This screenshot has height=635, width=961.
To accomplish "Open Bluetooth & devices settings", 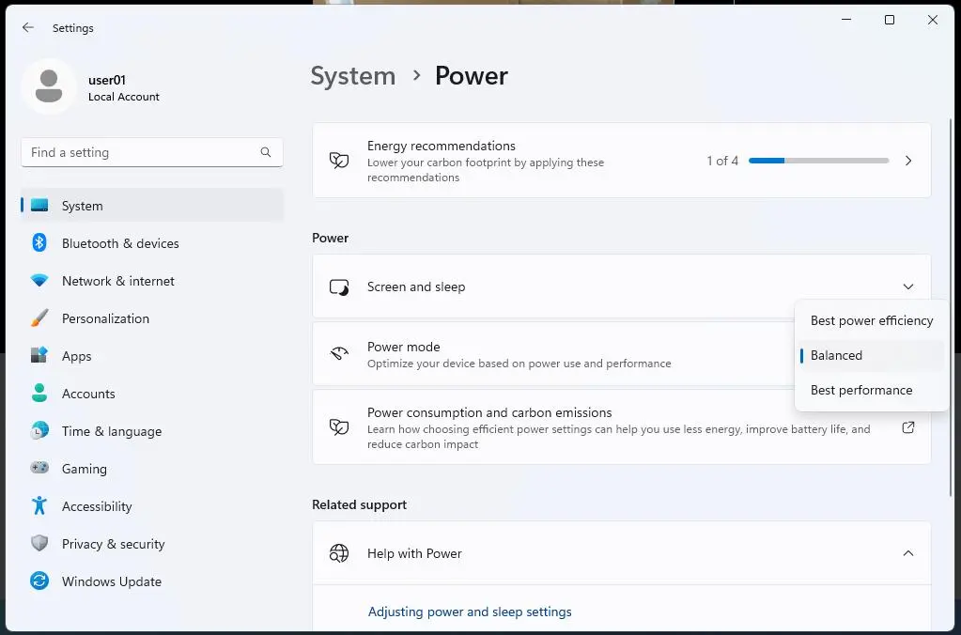I will pyautogui.click(x=152, y=243).
